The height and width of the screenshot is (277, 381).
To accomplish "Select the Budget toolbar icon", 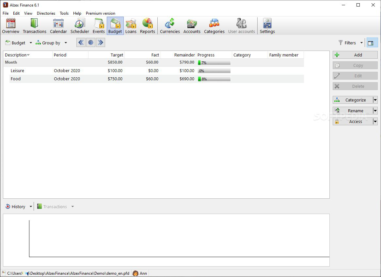I will 115,26.
